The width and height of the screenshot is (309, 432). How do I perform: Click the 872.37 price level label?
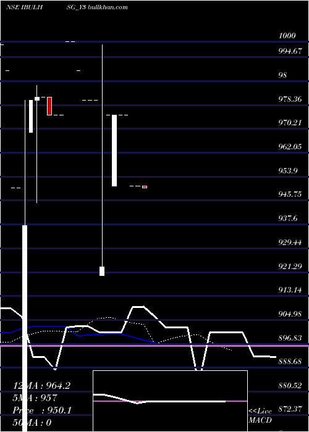click(290, 409)
